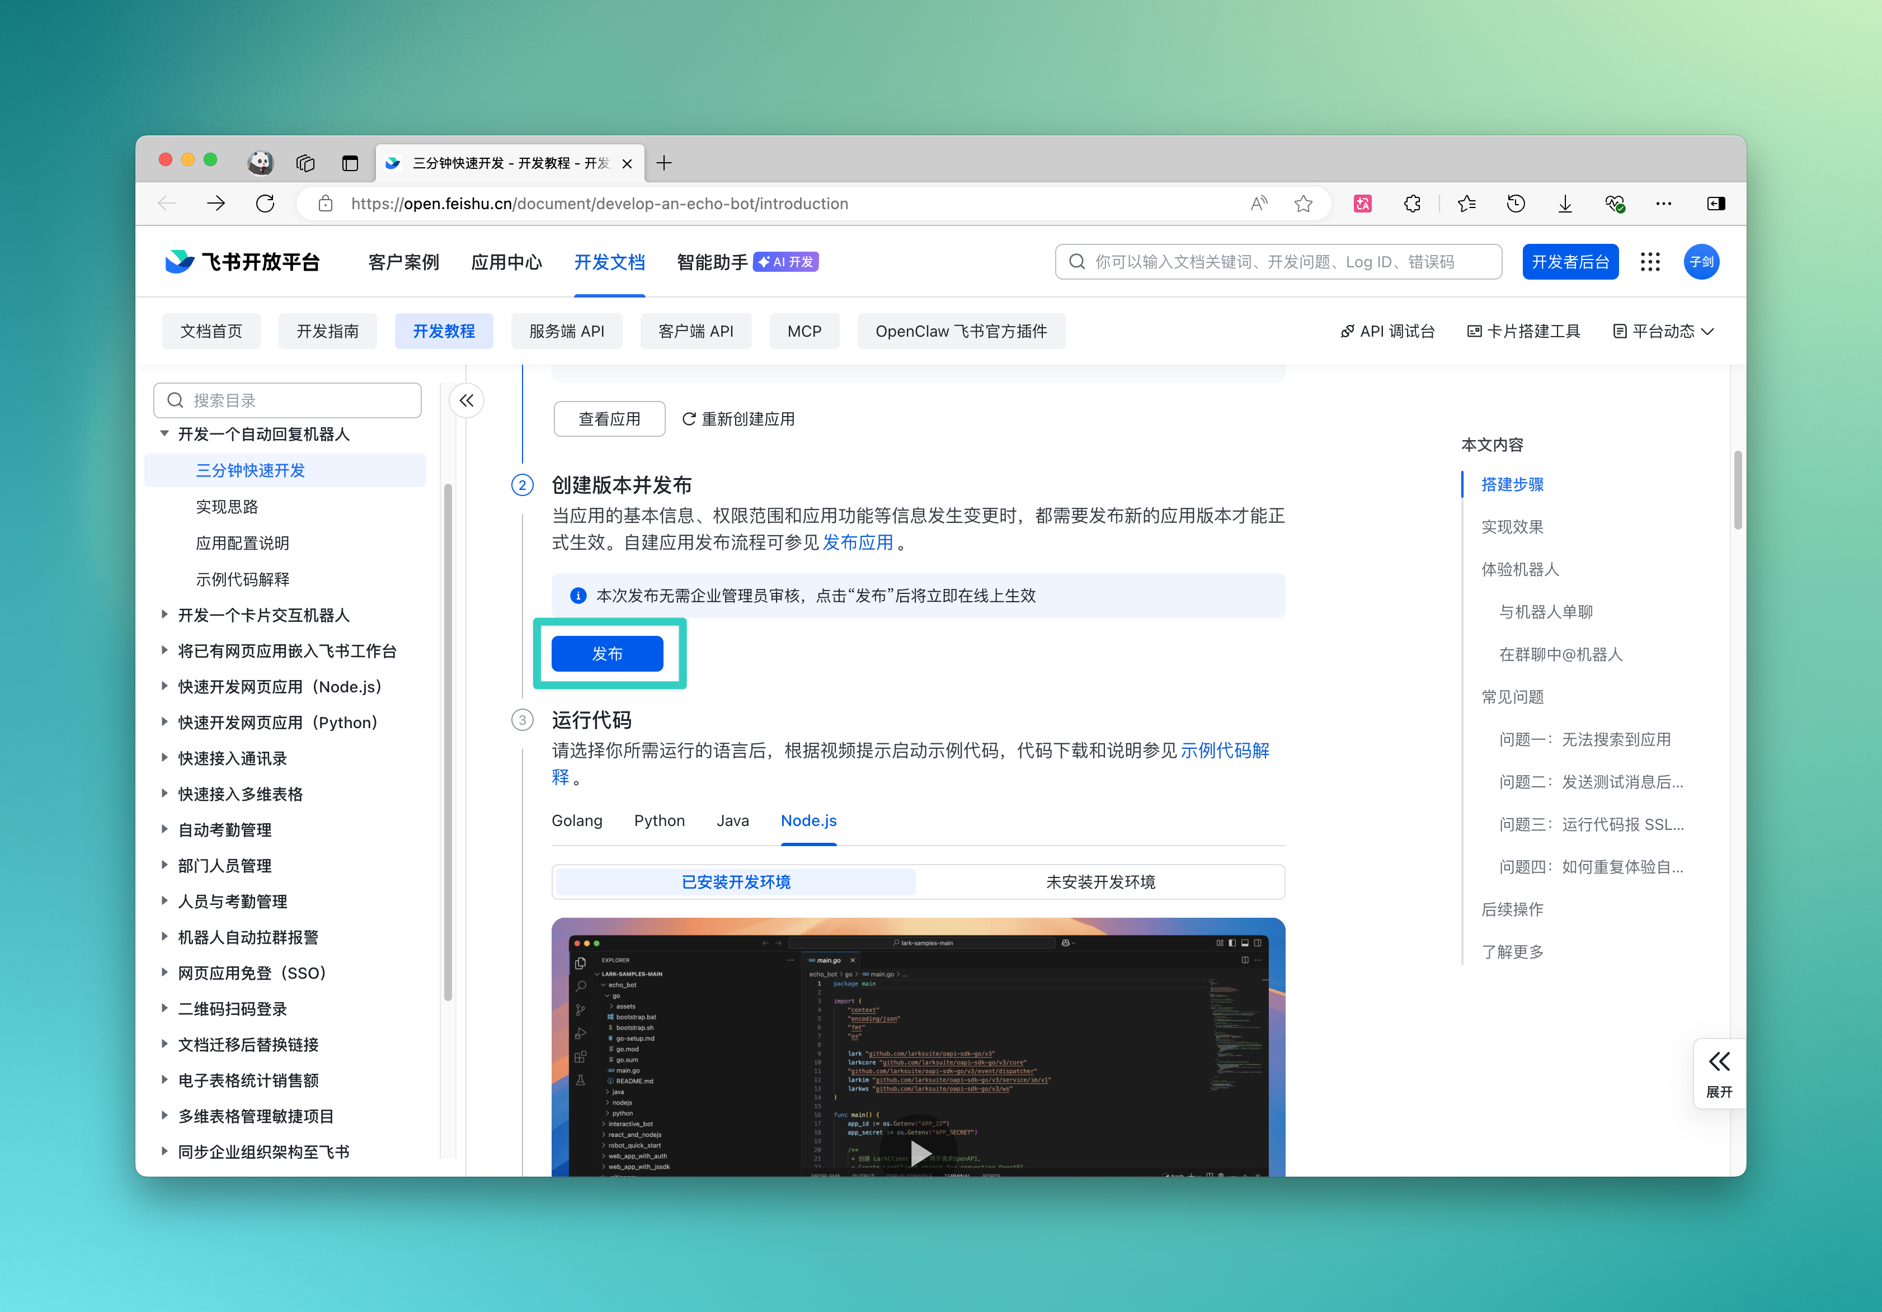Go forward with browser arrow
The image size is (1882, 1312).
coord(215,203)
